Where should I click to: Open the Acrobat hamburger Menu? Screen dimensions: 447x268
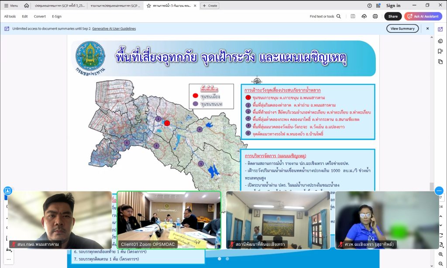pos(11,6)
